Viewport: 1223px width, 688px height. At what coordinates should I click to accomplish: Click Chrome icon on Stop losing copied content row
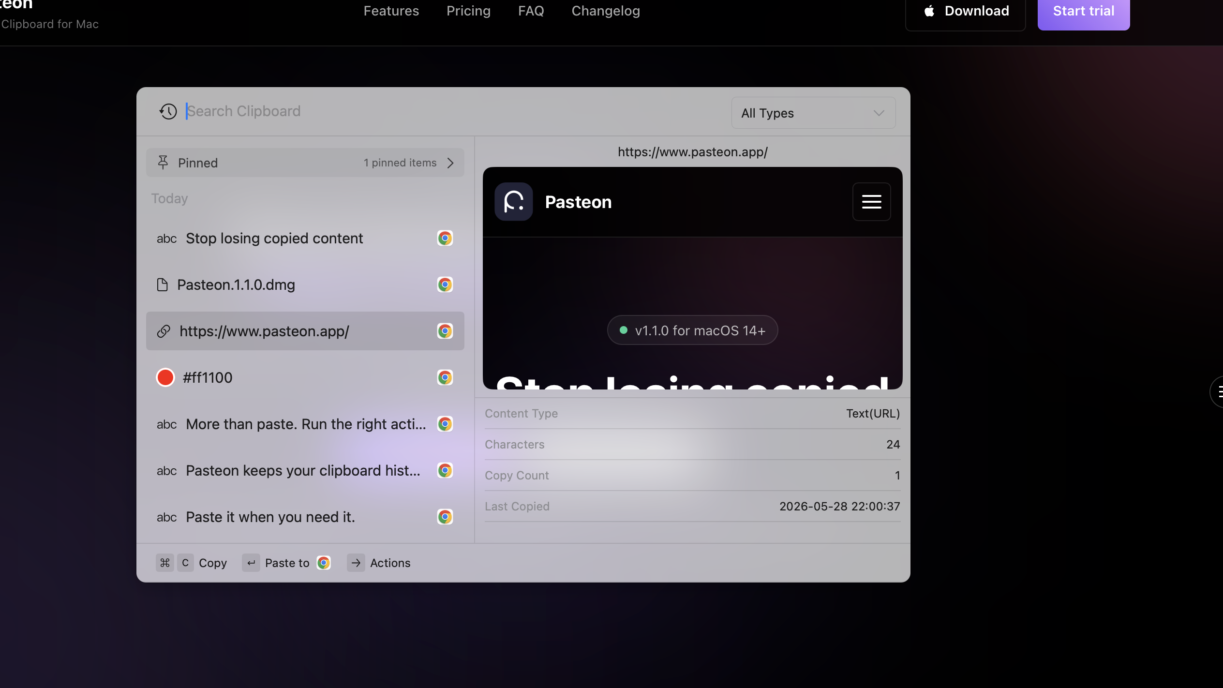tap(445, 238)
